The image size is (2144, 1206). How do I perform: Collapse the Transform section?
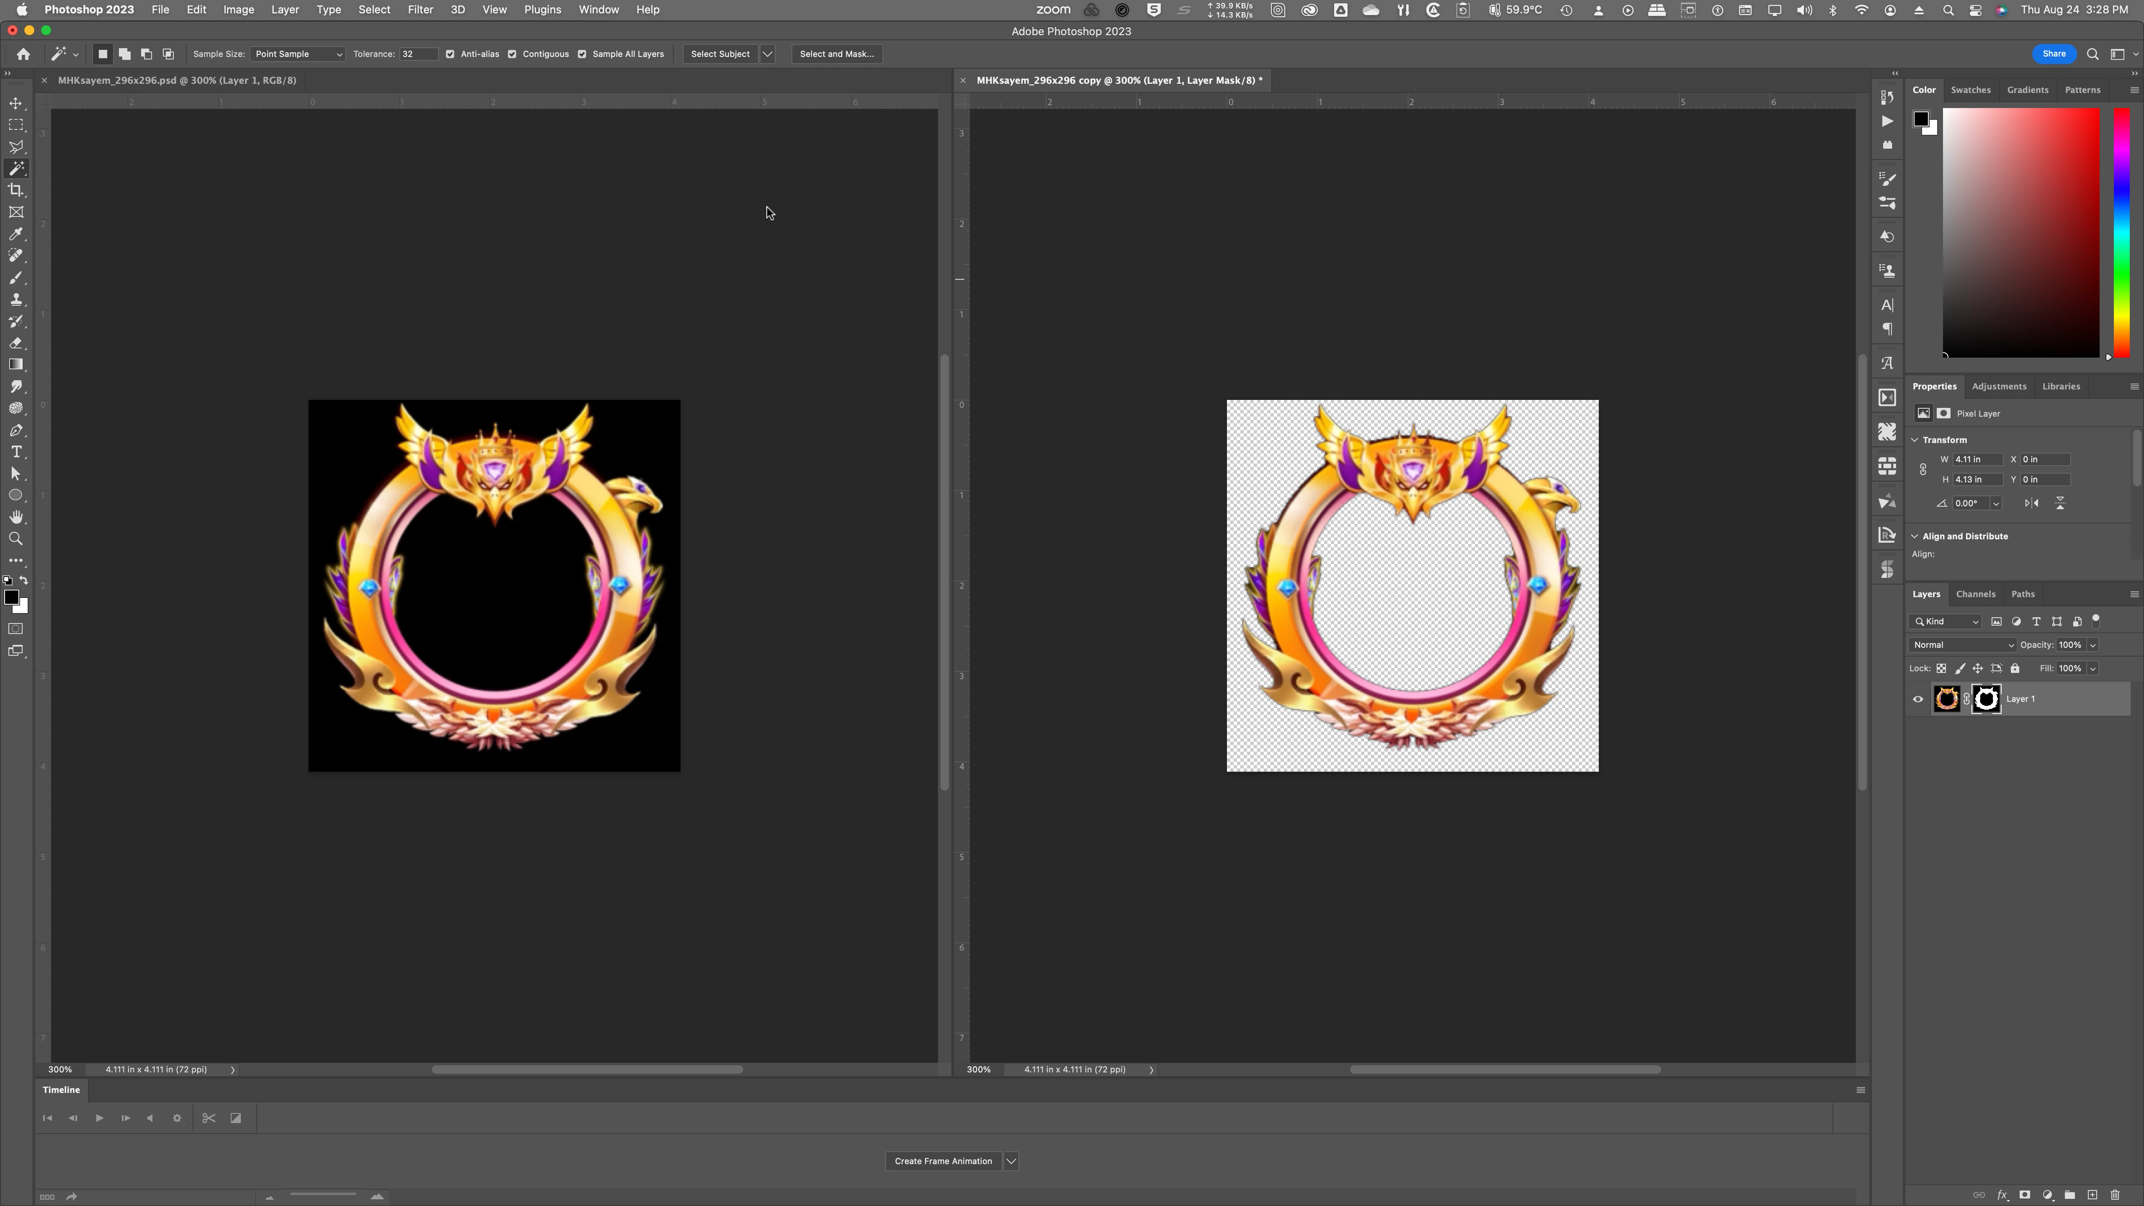click(x=1915, y=439)
